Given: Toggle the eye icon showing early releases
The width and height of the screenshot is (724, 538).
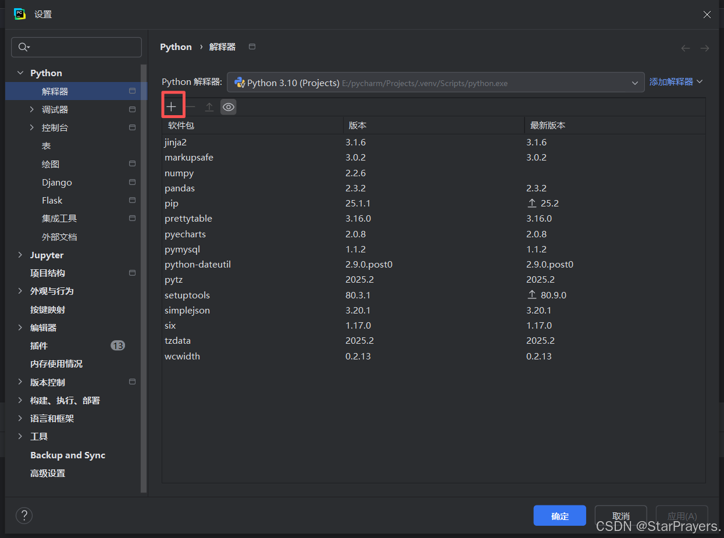Looking at the screenshot, I should click(229, 107).
